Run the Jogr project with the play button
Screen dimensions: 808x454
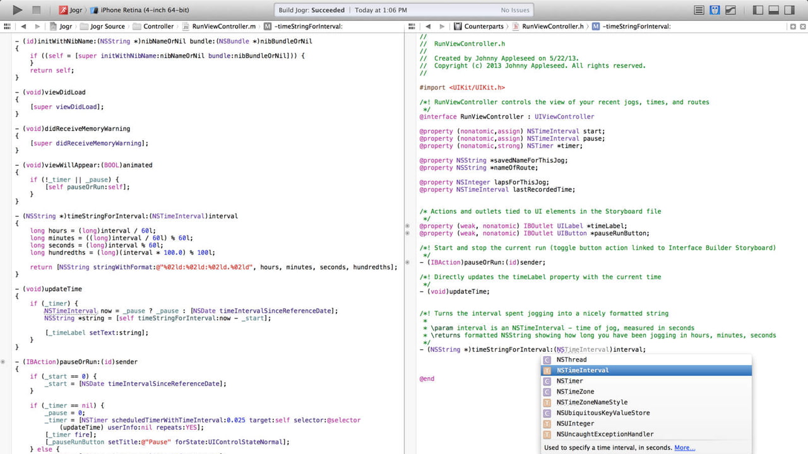tap(18, 10)
